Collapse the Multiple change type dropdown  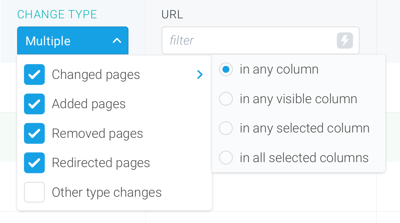click(x=73, y=41)
